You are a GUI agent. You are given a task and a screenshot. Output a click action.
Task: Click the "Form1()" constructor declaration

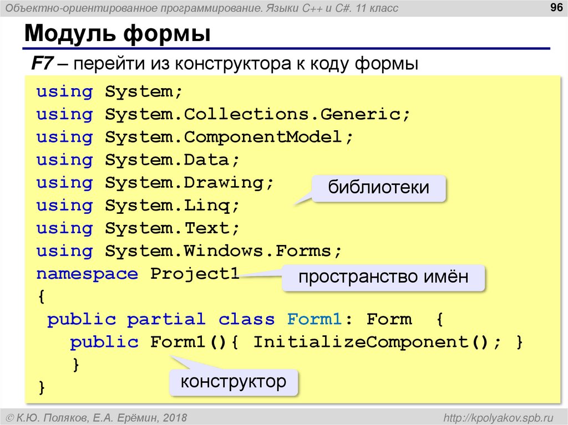pos(187,342)
